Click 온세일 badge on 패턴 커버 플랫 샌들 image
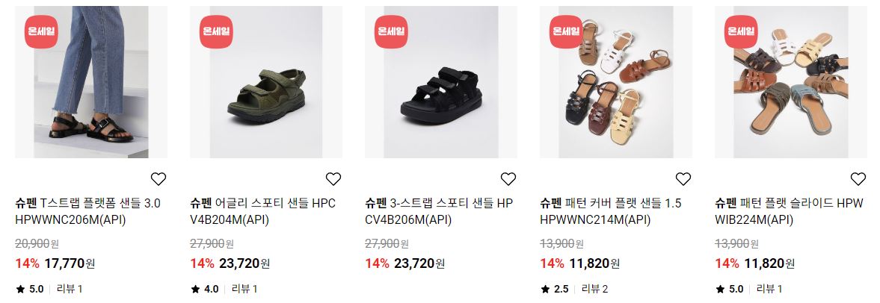The width and height of the screenshot is (880, 303). 566,31
